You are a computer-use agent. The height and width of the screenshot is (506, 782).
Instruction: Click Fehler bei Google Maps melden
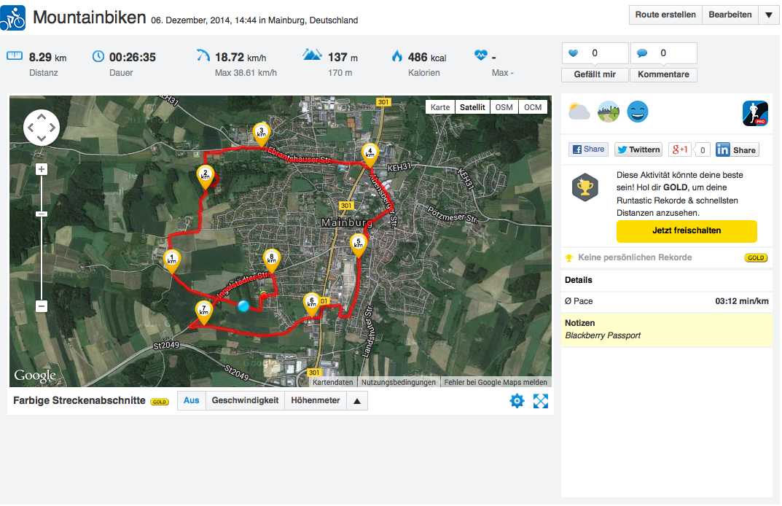tap(496, 382)
